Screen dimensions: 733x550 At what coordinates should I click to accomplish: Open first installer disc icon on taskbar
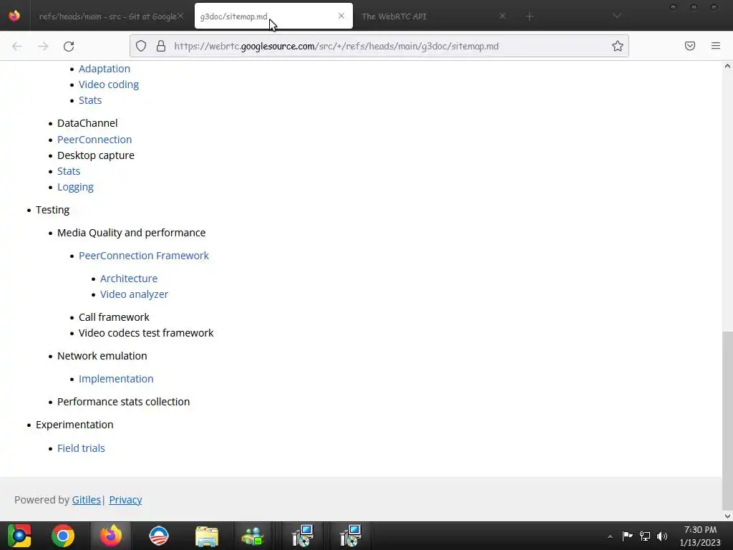[303, 536]
